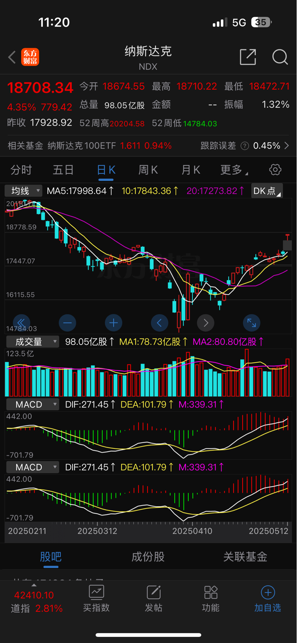The image size is (297, 643).
Task: Tap volume MA2:80.80亿股 value
Action: pyautogui.click(x=228, y=342)
